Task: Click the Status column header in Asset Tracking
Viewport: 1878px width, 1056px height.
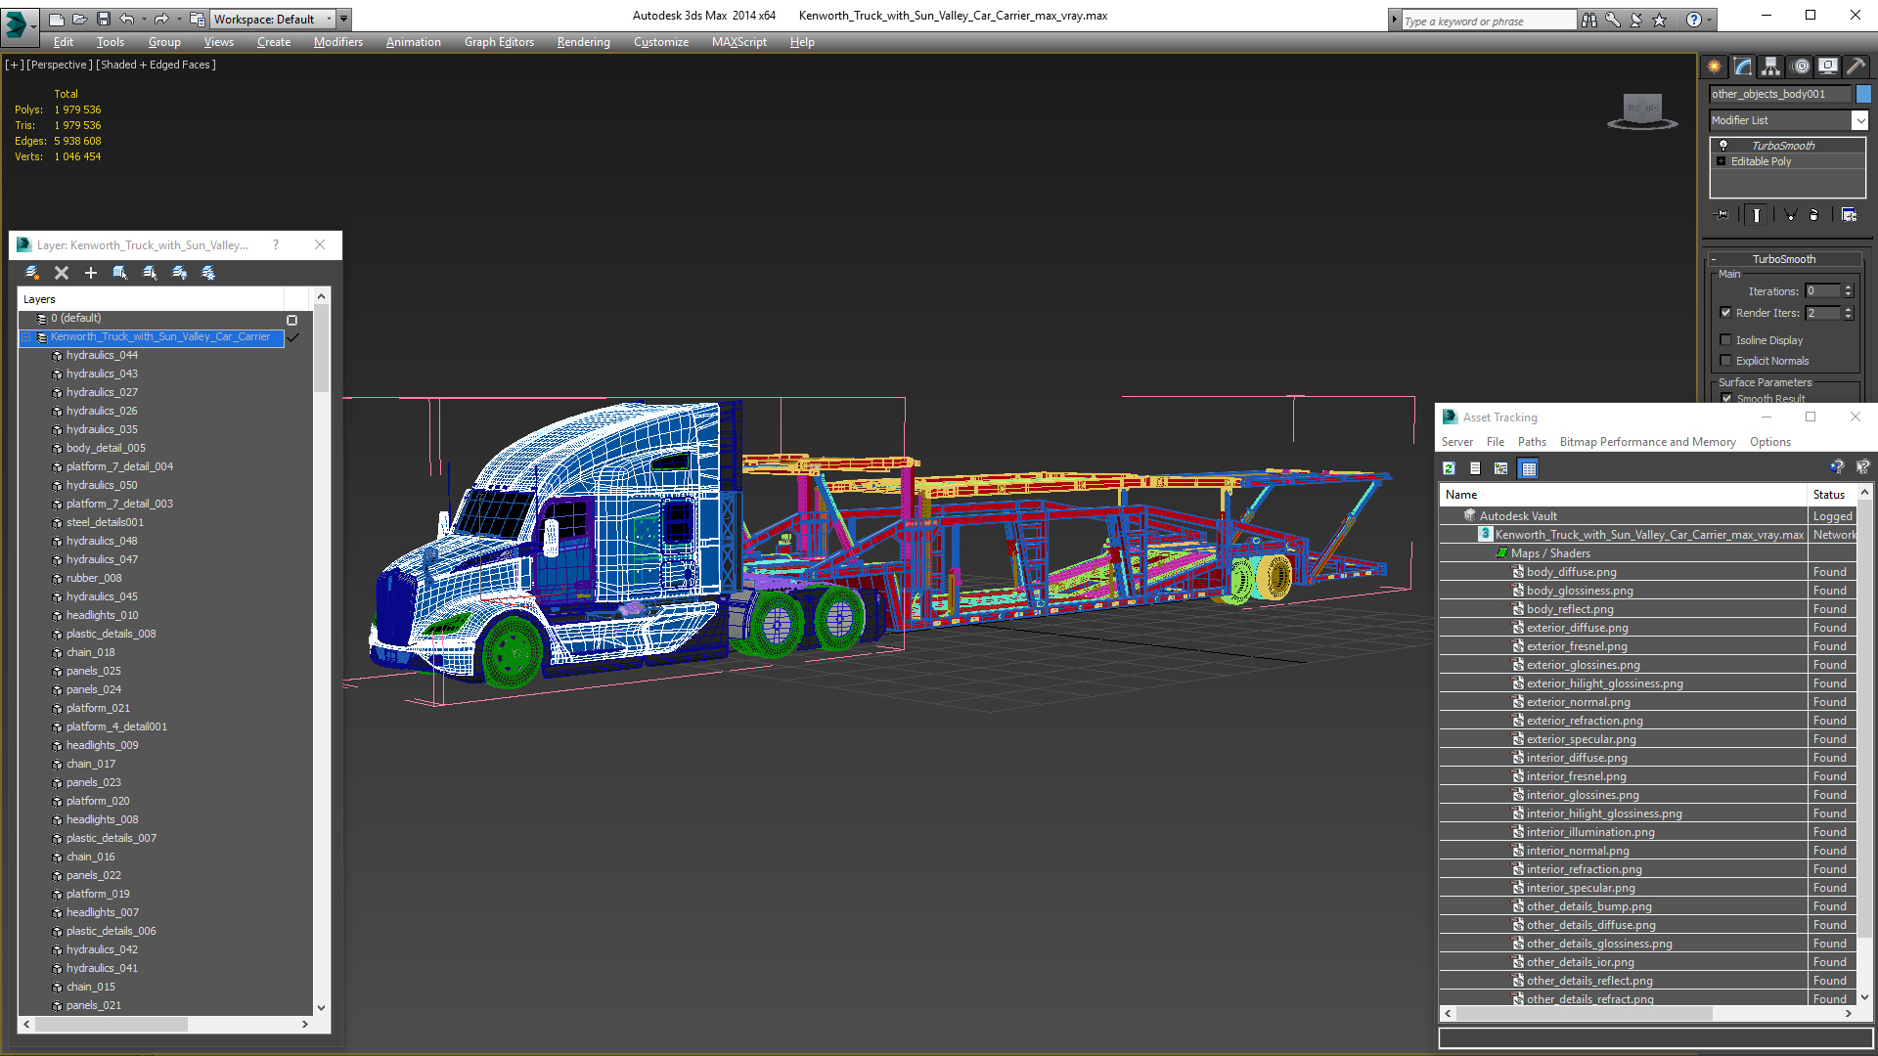Action: coord(1832,495)
